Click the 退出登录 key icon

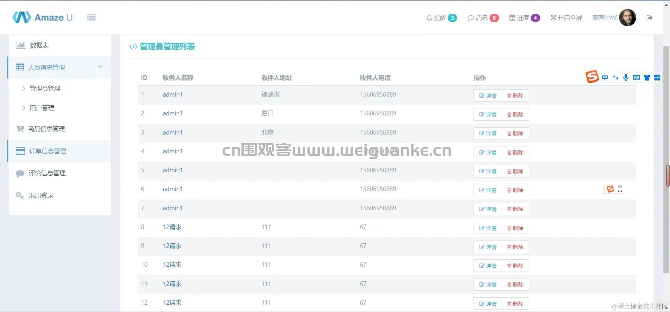click(20, 196)
